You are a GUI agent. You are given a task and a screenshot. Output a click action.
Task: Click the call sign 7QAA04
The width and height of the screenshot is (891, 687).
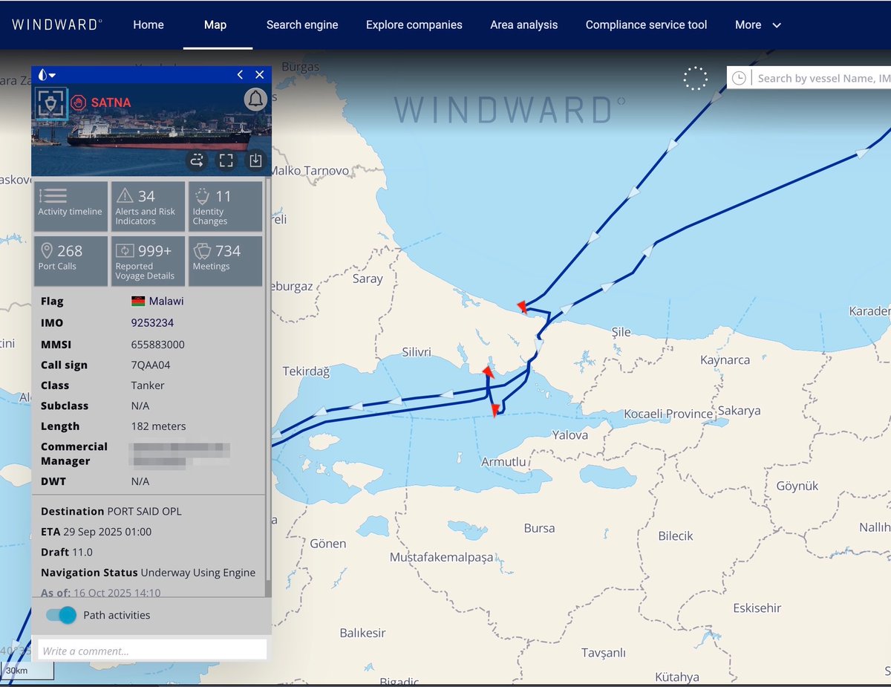tap(151, 365)
